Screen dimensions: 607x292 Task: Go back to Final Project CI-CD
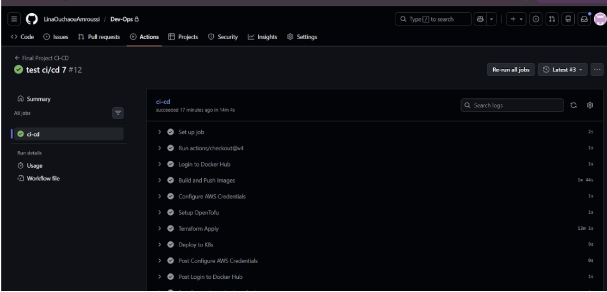(x=42, y=58)
